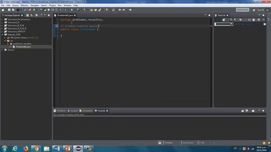Click the New file toolbar icon

[x=3, y=10]
